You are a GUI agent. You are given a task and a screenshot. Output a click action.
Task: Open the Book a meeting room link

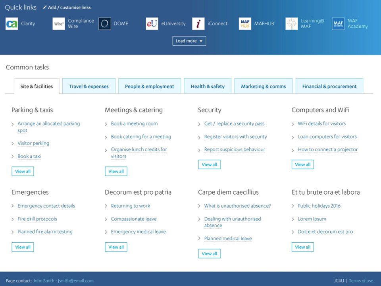pyautogui.click(x=134, y=124)
